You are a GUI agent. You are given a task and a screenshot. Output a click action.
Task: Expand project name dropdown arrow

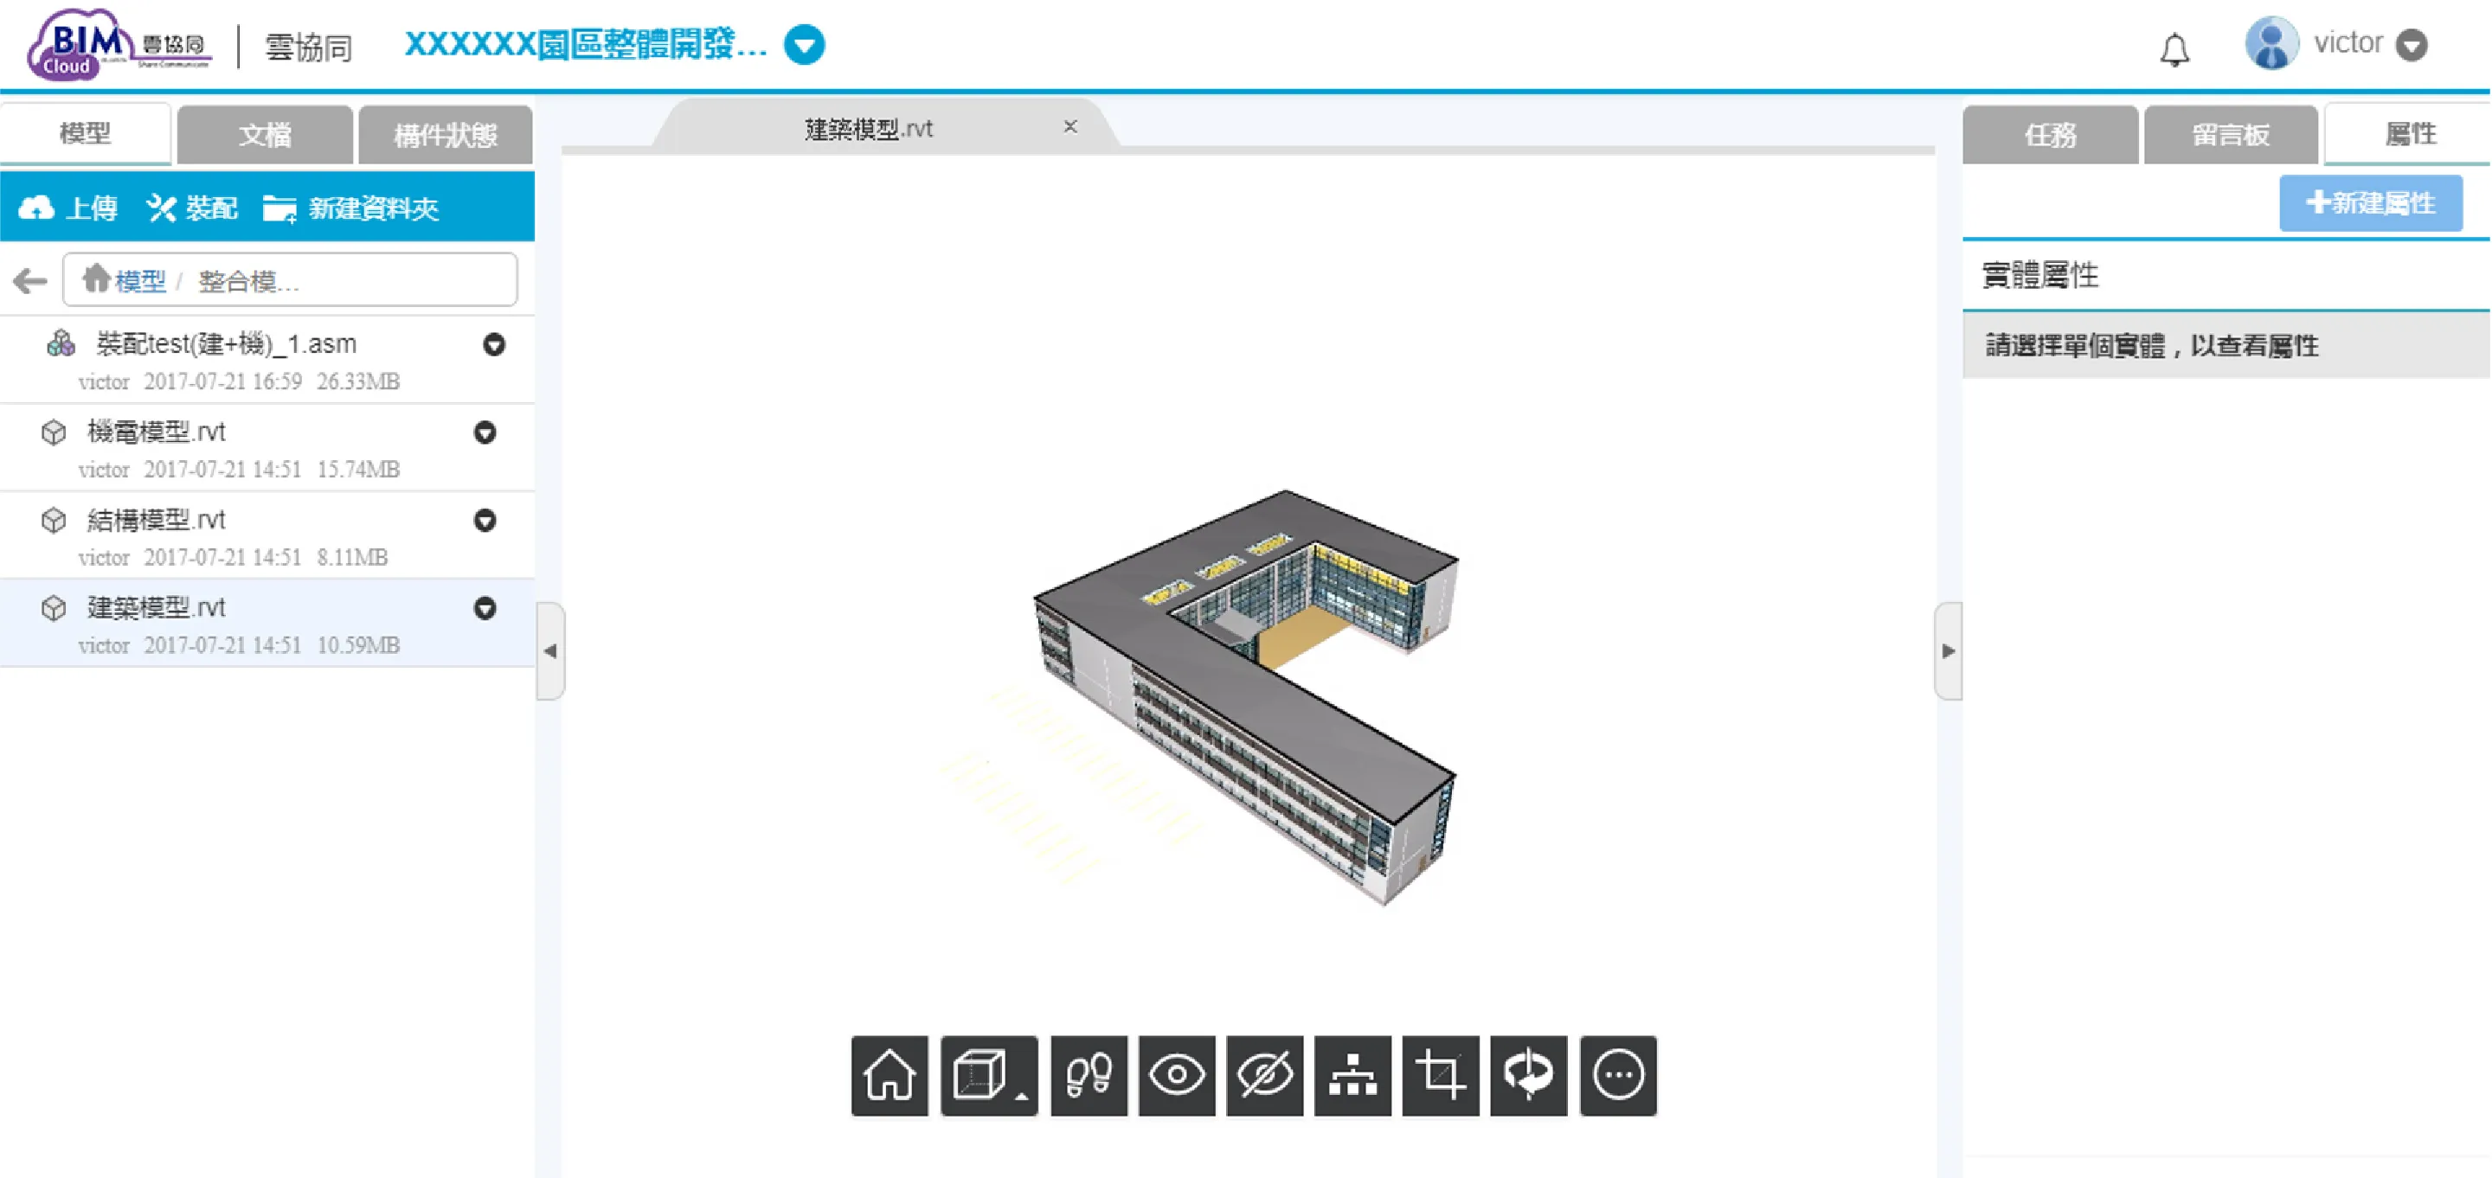804,44
